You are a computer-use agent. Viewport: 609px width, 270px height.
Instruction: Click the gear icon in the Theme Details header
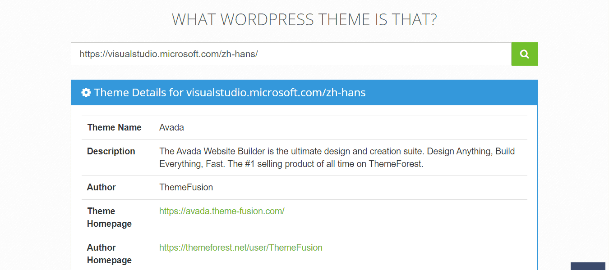[x=86, y=92]
